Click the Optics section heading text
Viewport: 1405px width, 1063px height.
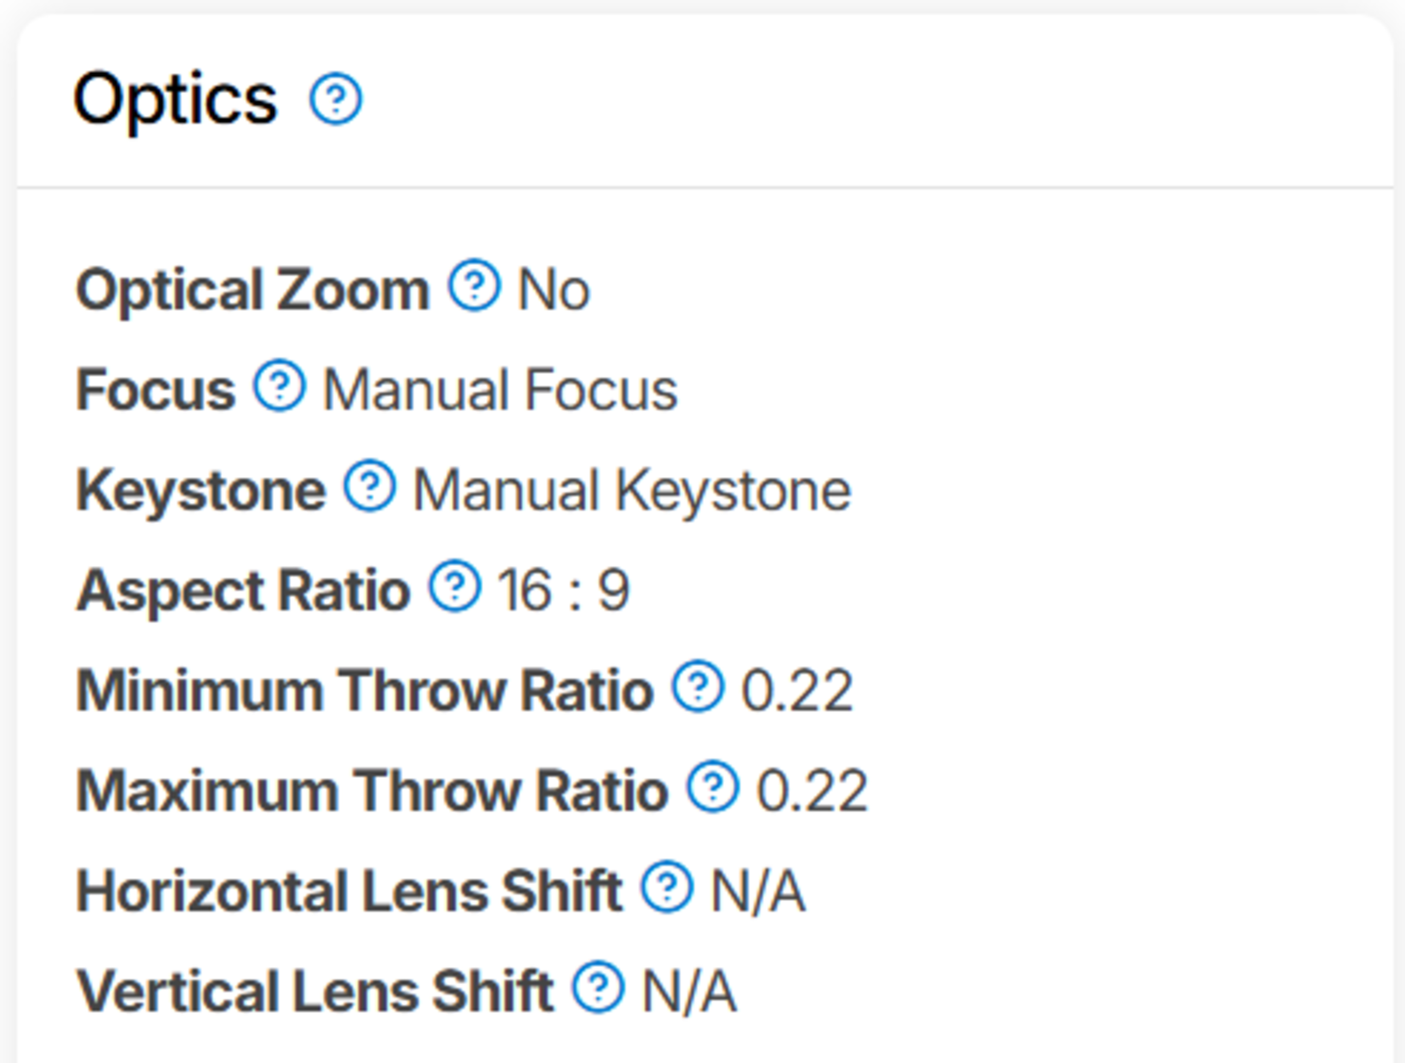coord(175,99)
